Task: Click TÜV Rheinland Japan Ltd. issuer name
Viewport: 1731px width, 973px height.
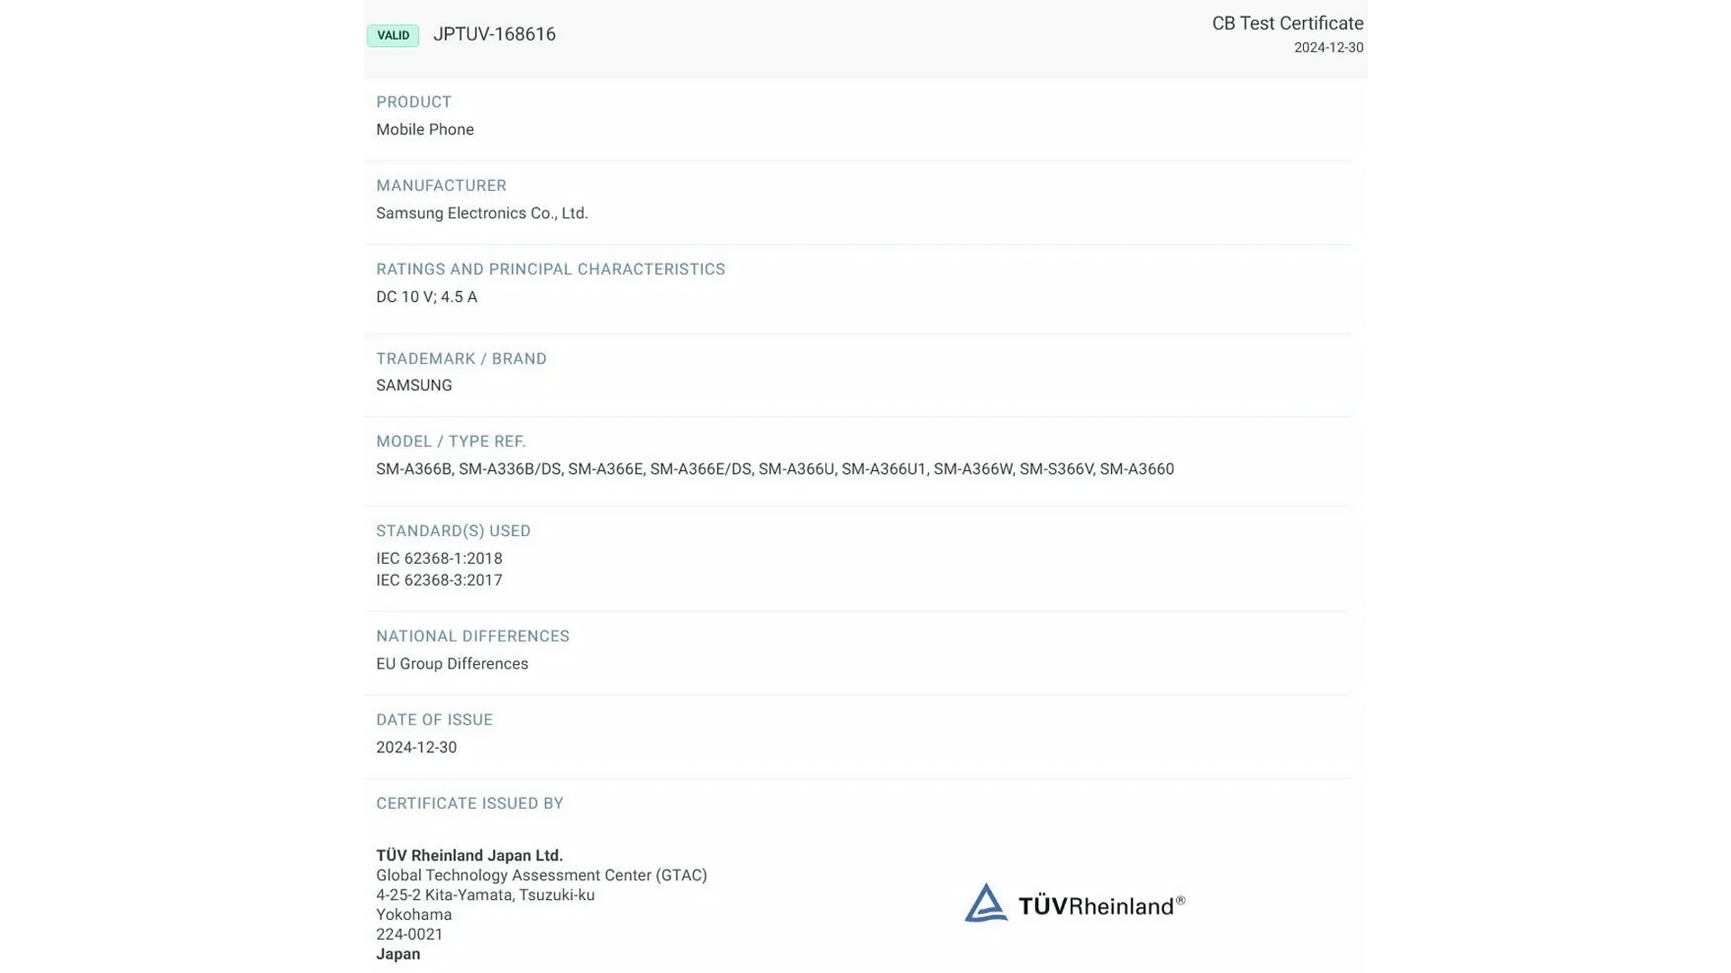Action: pos(469,856)
